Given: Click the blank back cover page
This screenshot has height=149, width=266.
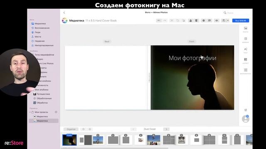Looking at the screenshot, I should point(106,77).
